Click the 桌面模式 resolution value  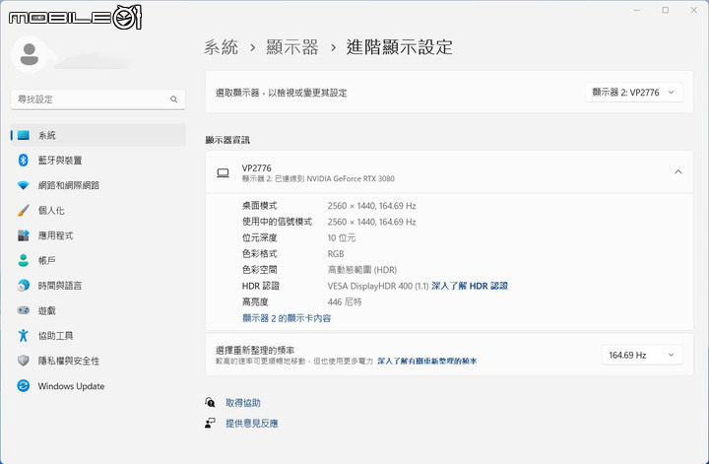click(371, 206)
